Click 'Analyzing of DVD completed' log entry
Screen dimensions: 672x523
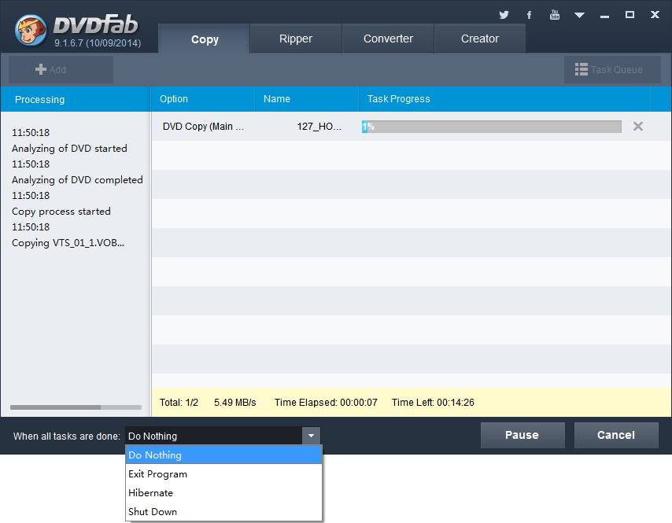(77, 180)
